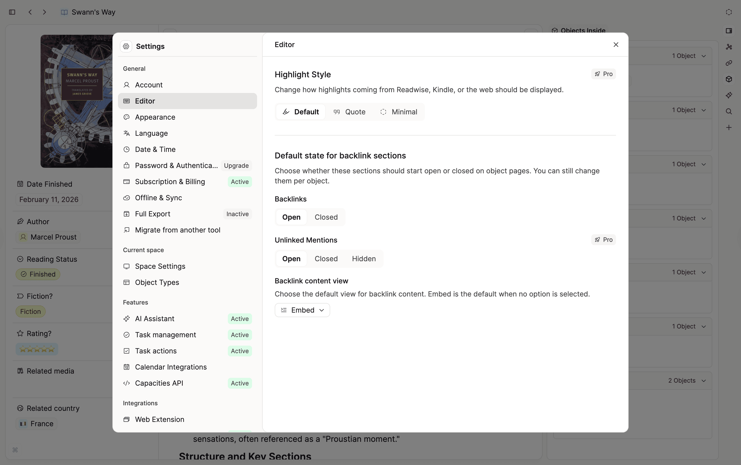Image resolution: width=741 pixels, height=465 pixels.
Task: Select Quote highlight style
Action: [x=349, y=112]
